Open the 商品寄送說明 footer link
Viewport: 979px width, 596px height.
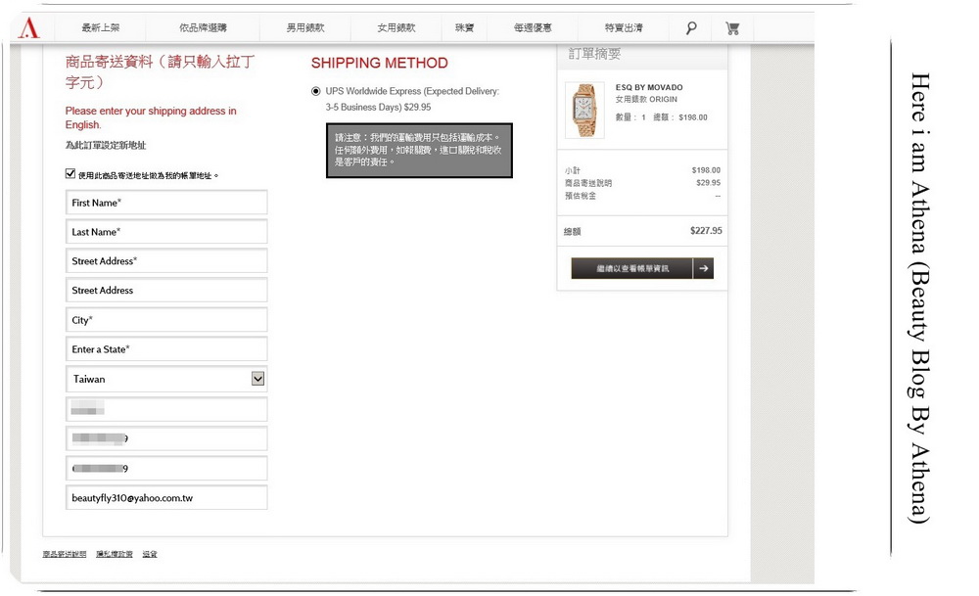click(65, 554)
